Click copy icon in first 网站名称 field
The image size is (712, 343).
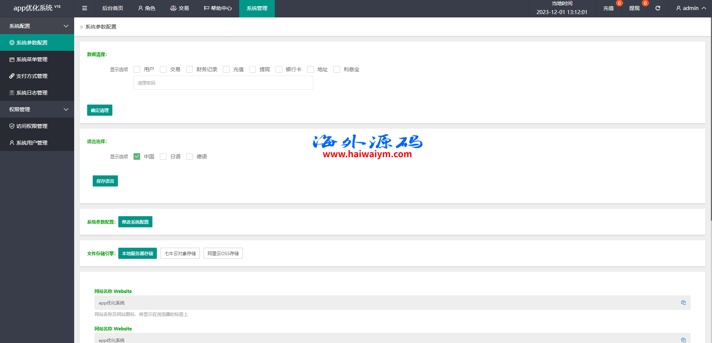point(683,303)
